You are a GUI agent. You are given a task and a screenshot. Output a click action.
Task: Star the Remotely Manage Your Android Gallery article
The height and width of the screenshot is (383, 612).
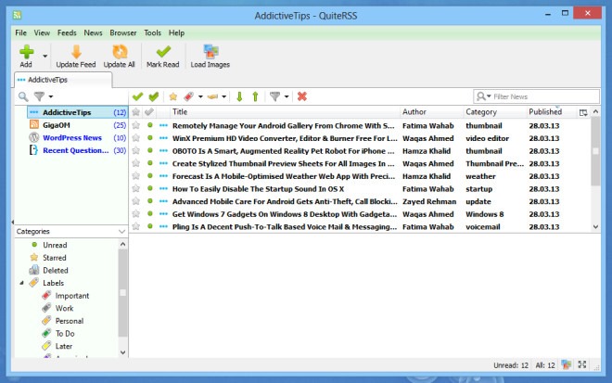[135, 125]
